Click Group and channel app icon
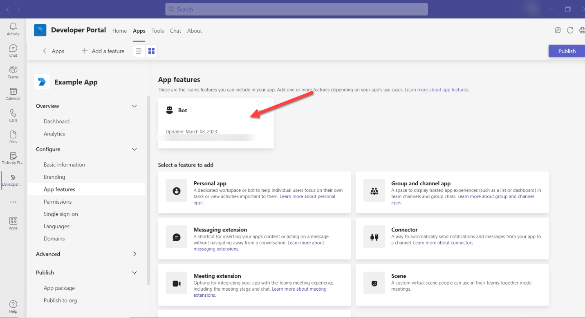This screenshot has width=585, height=318. tap(374, 191)
